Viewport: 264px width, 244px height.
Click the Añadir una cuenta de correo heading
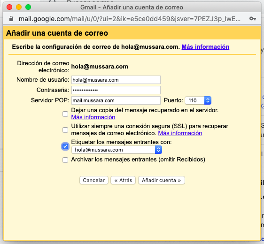tap(57, 33)
